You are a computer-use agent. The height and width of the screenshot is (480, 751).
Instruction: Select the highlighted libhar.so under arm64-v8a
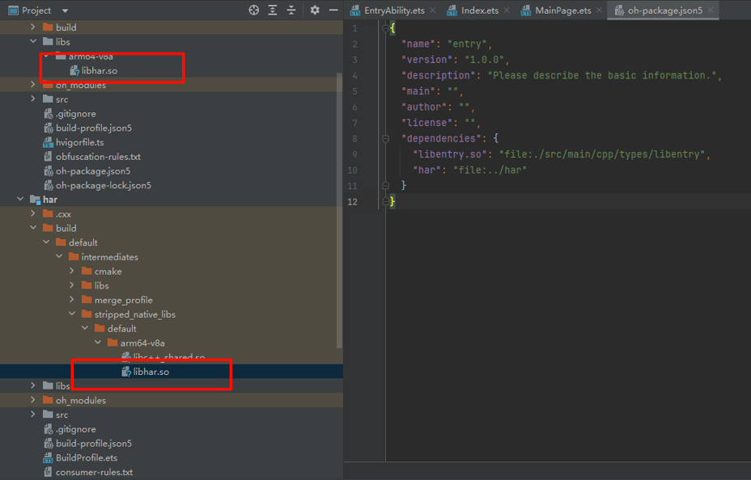151,372
